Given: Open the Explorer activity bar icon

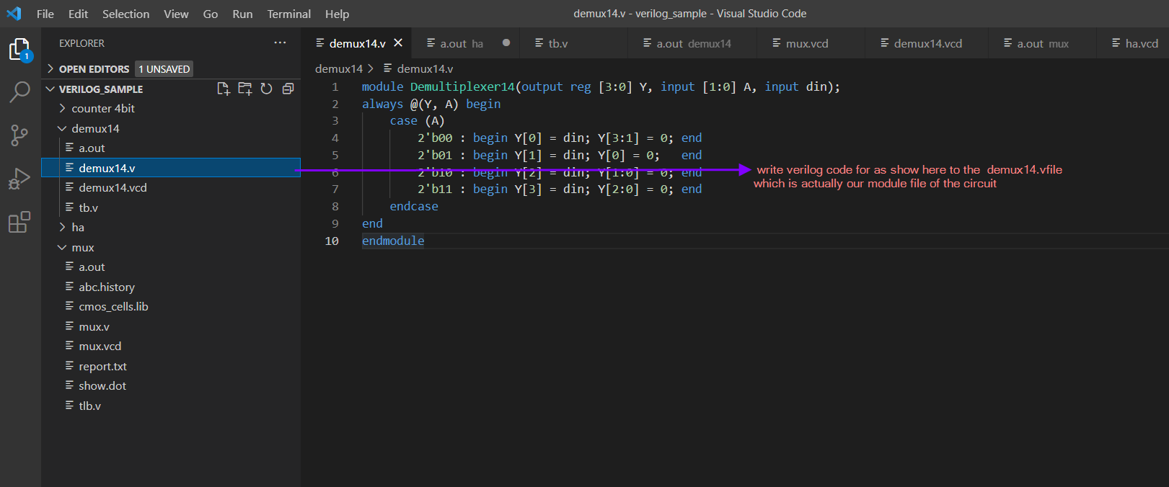Looking at the screenshot, I should click(x=19, y=50).
